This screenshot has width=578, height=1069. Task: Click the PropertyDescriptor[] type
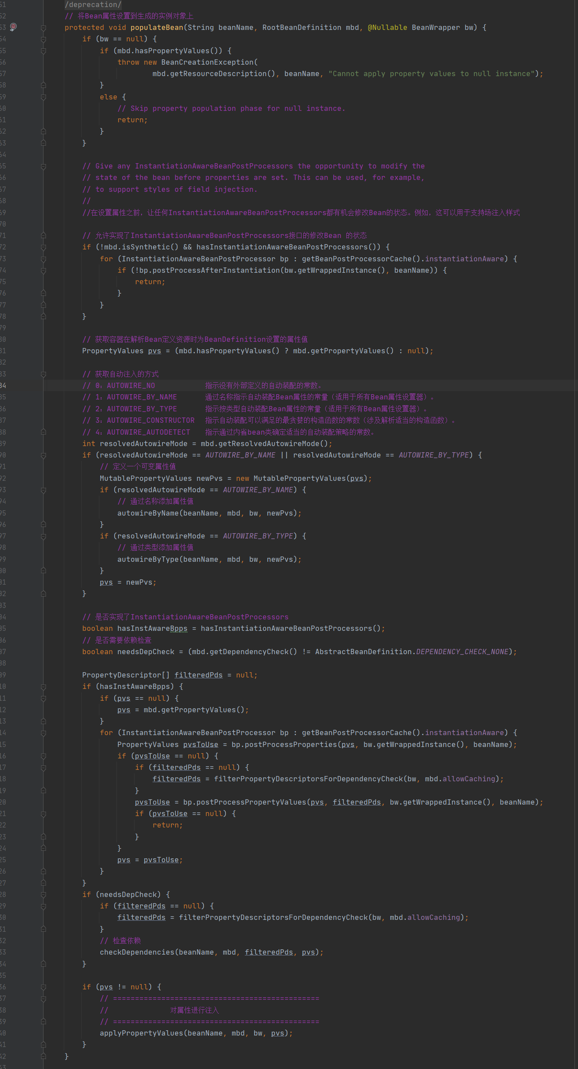[x=126, y=675]
